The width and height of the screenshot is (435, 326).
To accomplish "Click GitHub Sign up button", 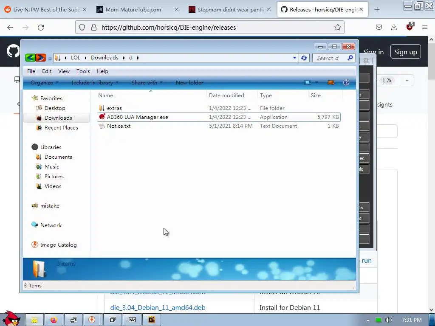I will point(405,52).
